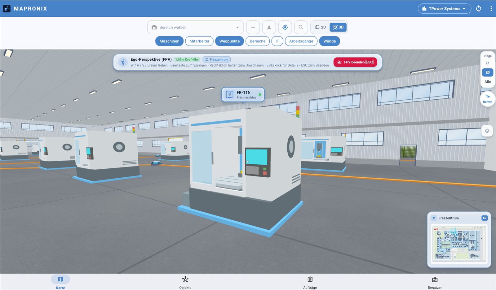Click the Fräszentrum area tag in FPV bar
Image resolution: width=496 pixels, height=290 pixels.
click(x=217, y=59)
